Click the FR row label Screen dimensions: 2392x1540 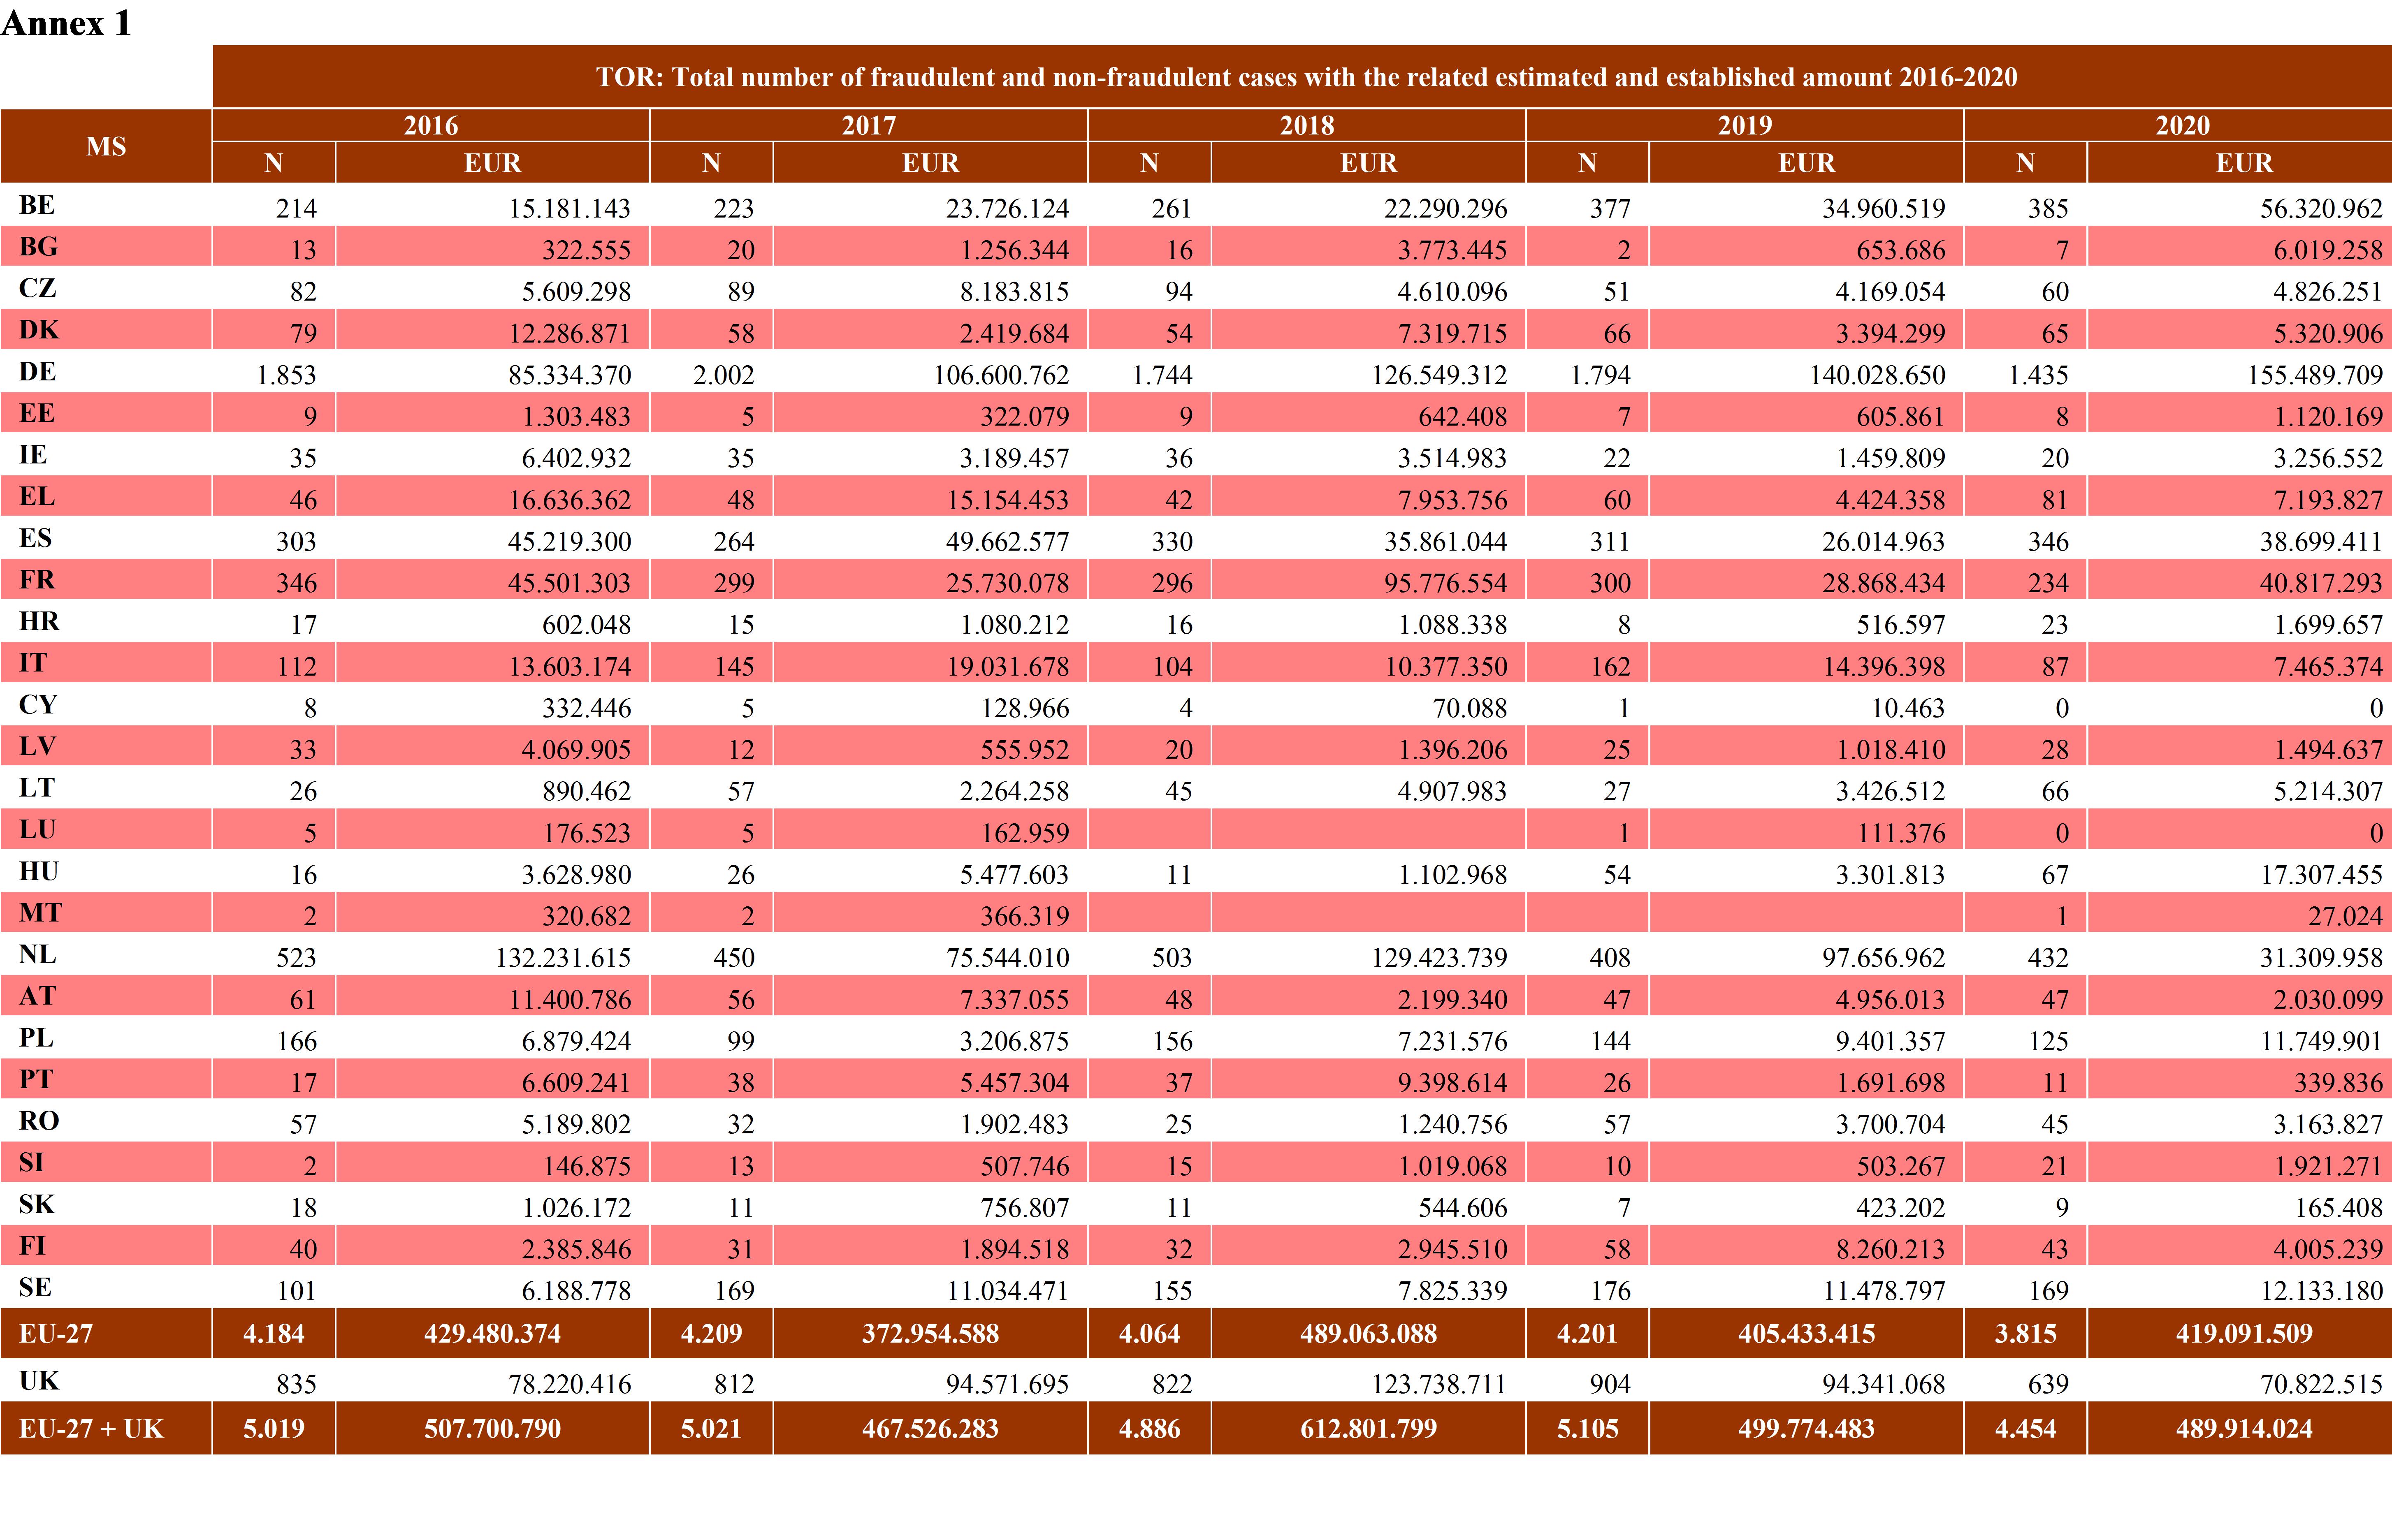(37, 580)
